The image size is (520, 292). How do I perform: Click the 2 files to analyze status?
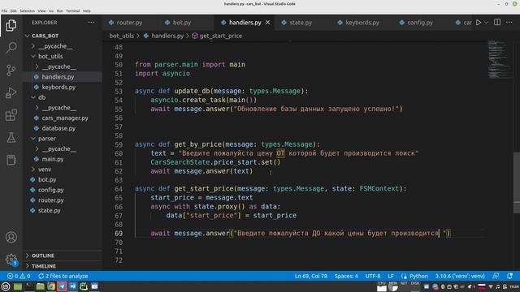pos(63,276)
